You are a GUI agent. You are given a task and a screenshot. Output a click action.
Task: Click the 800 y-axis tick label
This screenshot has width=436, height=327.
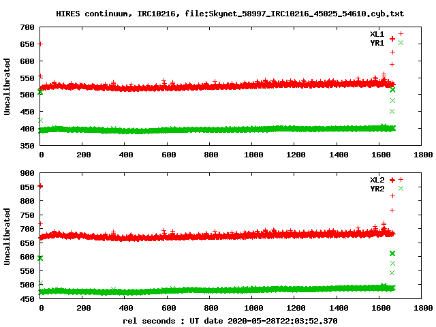click(27, 201)
